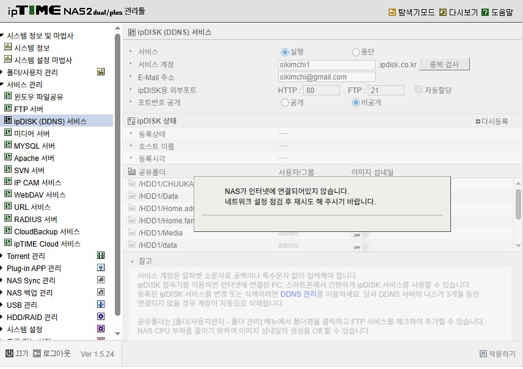This screenshot has height=369, width=523.
Task: Click the HDD/RAID 관리 disk icon
Action: pos(101,317)
